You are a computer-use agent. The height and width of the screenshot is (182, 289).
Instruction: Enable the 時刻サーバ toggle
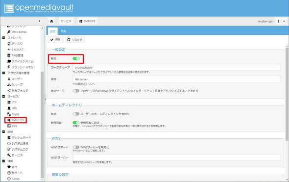(x=76, y=91)
